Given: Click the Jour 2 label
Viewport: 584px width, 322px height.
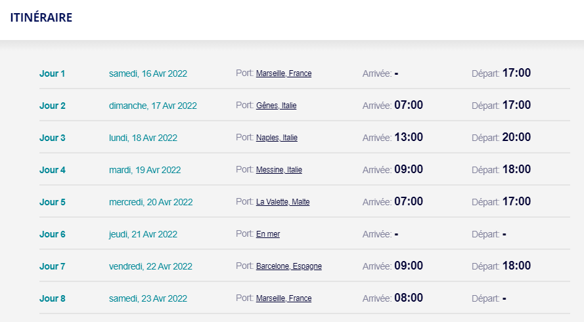Looking at the screenshot, I should pos(53,106).
